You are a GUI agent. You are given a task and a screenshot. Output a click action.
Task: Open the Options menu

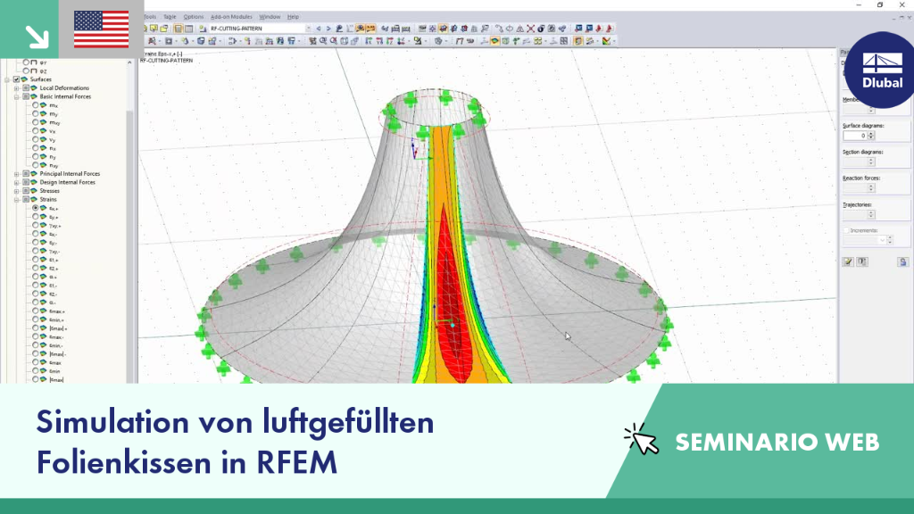pyautogui.click(x=194, y=17)
